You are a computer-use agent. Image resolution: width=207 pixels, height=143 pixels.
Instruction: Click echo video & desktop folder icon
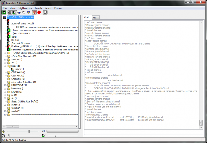coord(9,82)
